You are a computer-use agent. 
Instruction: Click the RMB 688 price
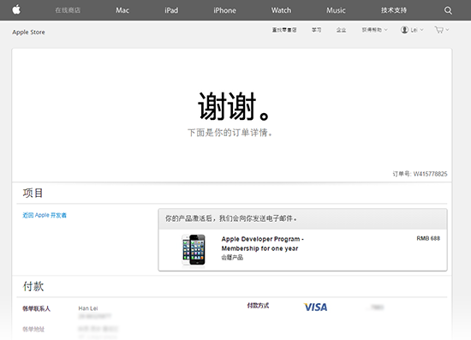(428, 238)
